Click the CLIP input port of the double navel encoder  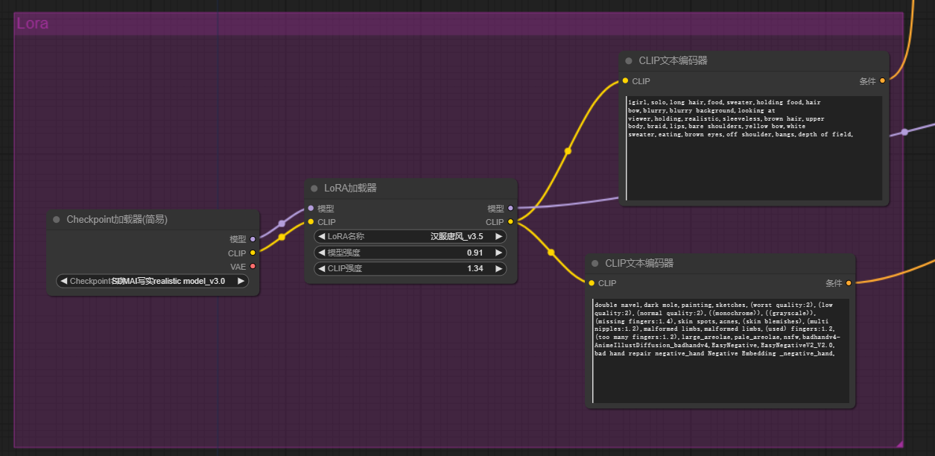click(592, 283)
